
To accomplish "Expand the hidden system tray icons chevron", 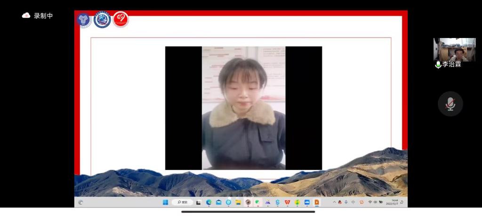I will (x=334, y=202).
